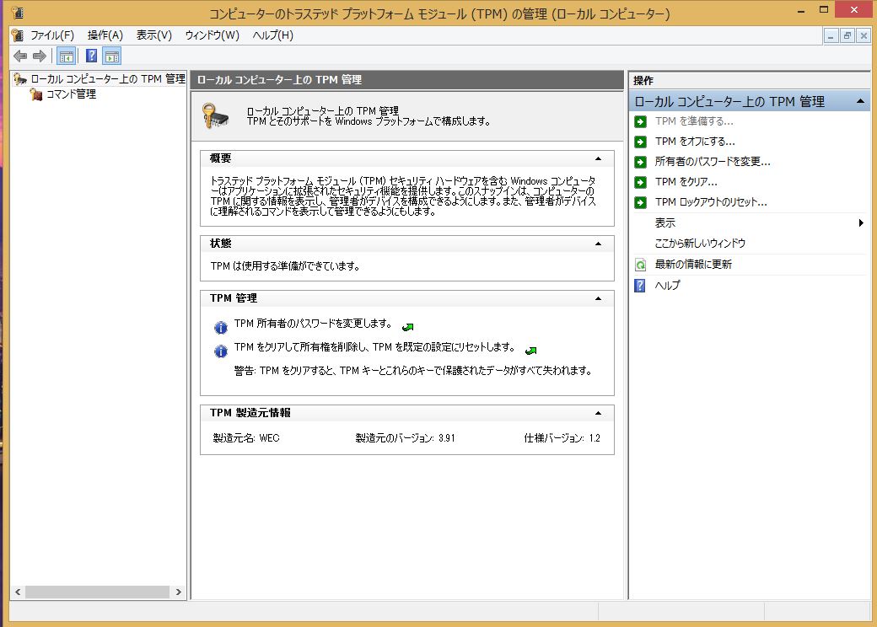This screenshot has width=877, height=627.
Task: Select コマンド管理 in the tree
Action: [71, 94]
